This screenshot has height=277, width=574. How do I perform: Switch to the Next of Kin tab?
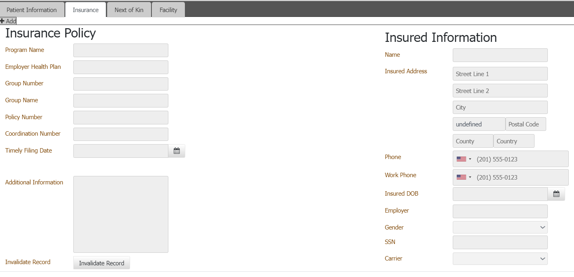click(129, 10)
